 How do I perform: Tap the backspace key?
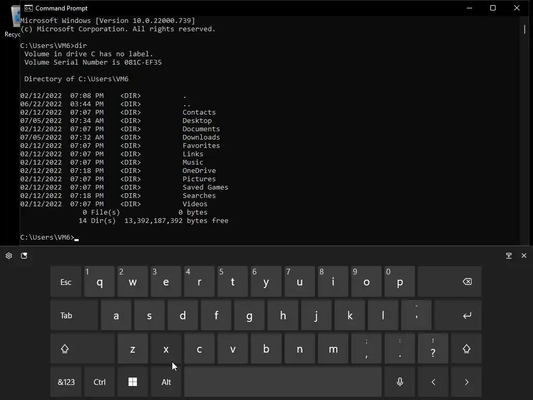(x=450, y=282)
